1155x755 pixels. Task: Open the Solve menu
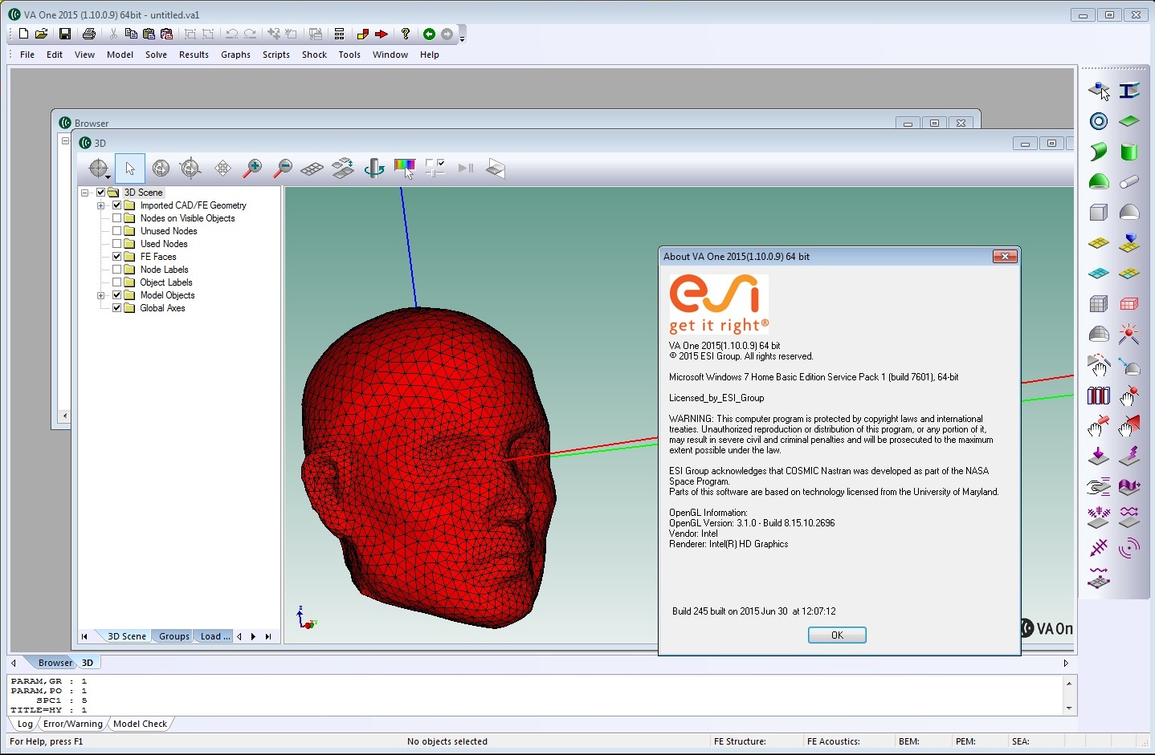pyautogui.click(x=157, y=55)
